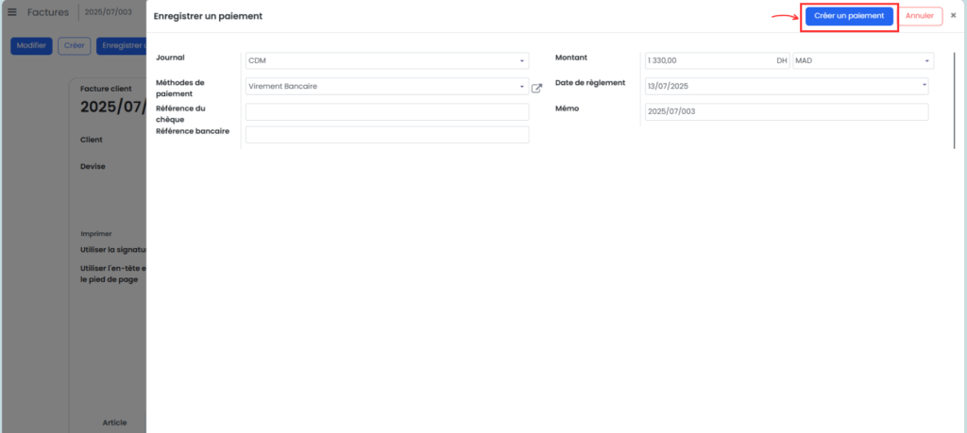Screen dimensions: 967x433
Task: Close the Enregistrer un paiement dialog
Action: click(954, 16)
